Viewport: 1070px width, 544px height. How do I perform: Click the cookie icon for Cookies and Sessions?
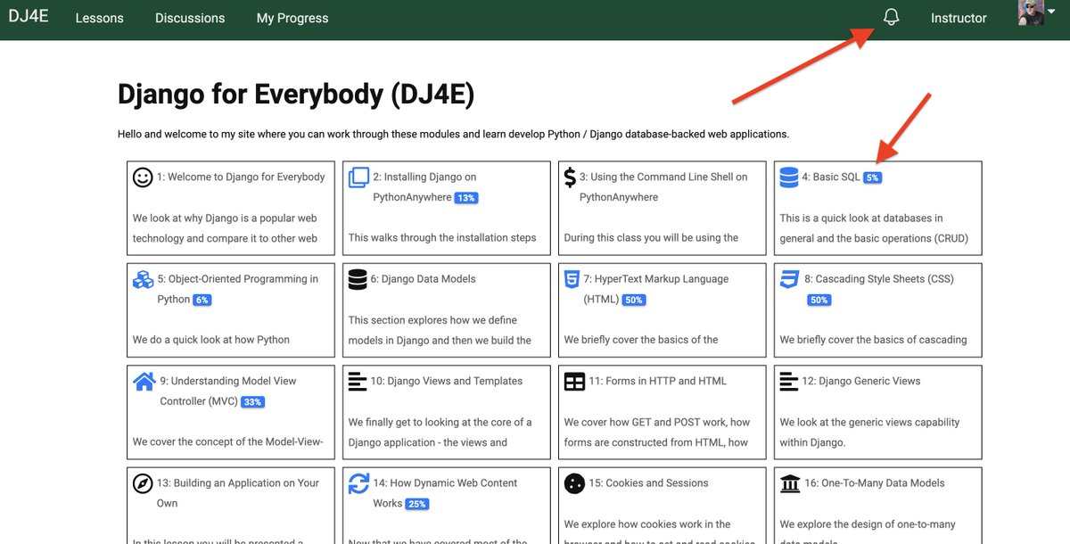click(x=574, y=483)
